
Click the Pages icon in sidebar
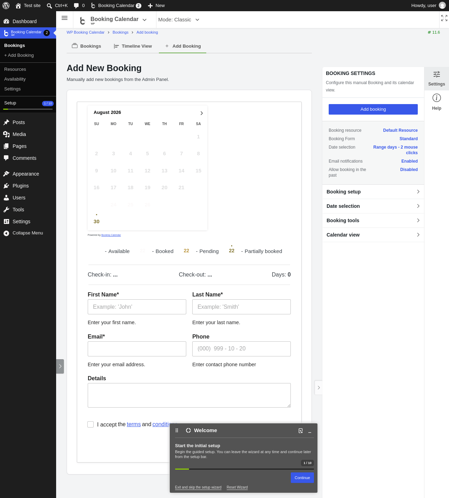(x=6, y=146)
